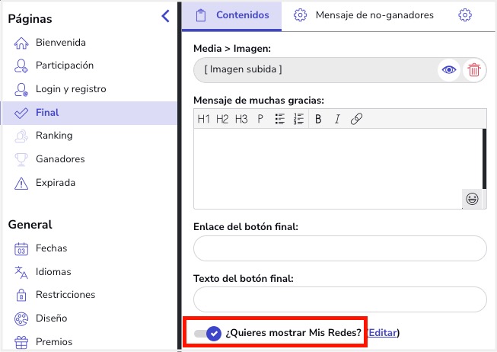Open the rightmost gear settings tab
This screenshot has height=352, width=497.
(465, 15)
